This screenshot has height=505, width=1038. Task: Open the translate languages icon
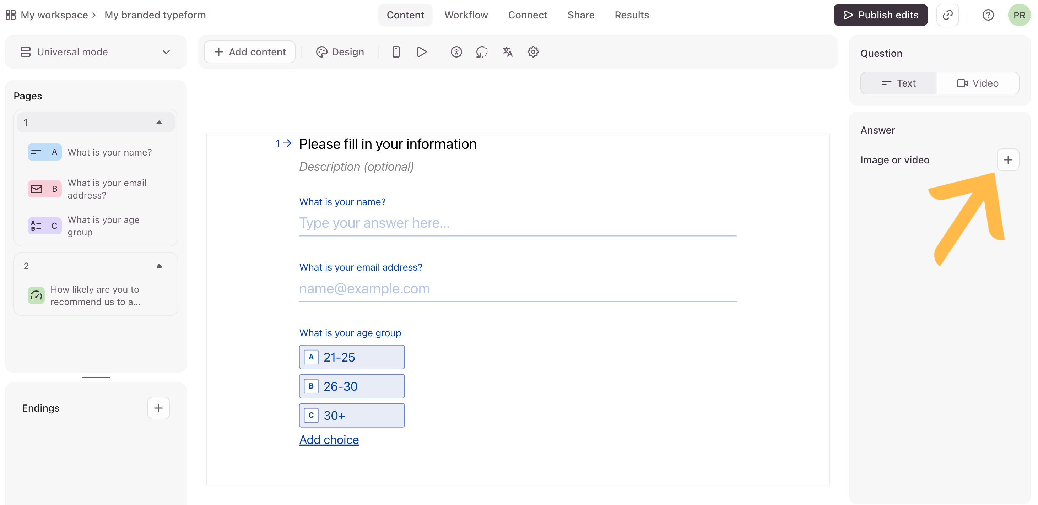tap(507, 52)
